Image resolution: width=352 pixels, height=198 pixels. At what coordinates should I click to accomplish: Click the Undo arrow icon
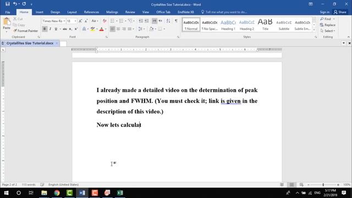(x=15, y=4)
